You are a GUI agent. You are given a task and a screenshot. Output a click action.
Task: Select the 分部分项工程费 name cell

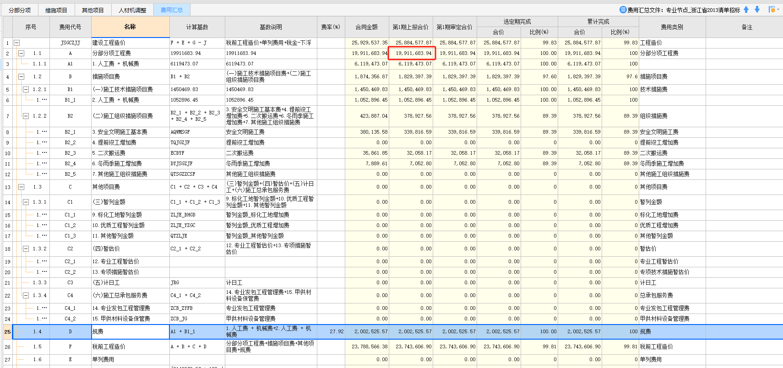click(130, 53)
